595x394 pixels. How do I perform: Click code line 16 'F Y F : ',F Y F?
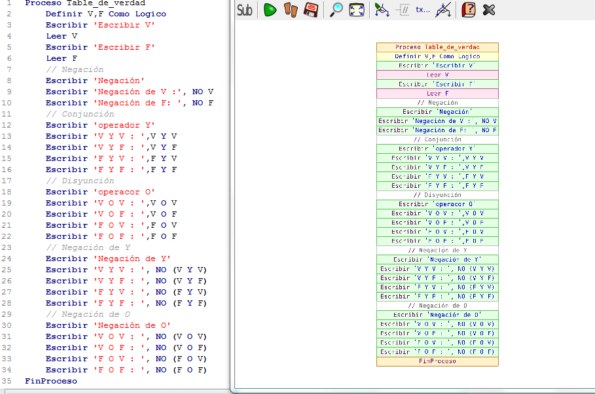111,170
